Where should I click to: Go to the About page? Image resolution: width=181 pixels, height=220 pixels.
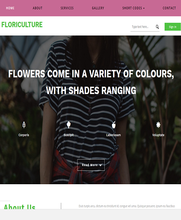[x=37, y=8]
